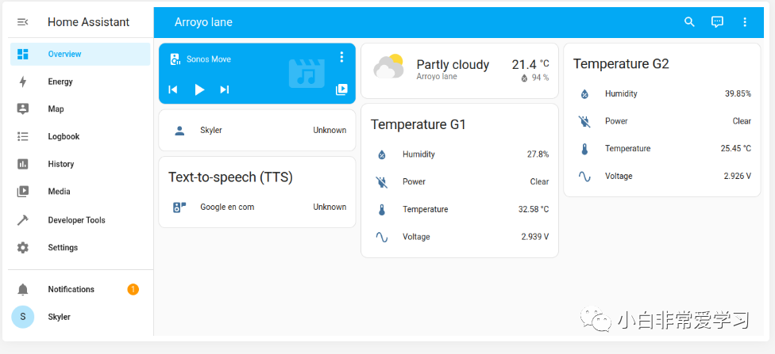
Task: Click the orange notification badge
Action: pos(133,289)
